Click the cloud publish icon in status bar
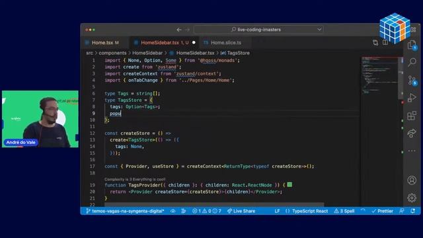423x238 pixels. point(173,211)
